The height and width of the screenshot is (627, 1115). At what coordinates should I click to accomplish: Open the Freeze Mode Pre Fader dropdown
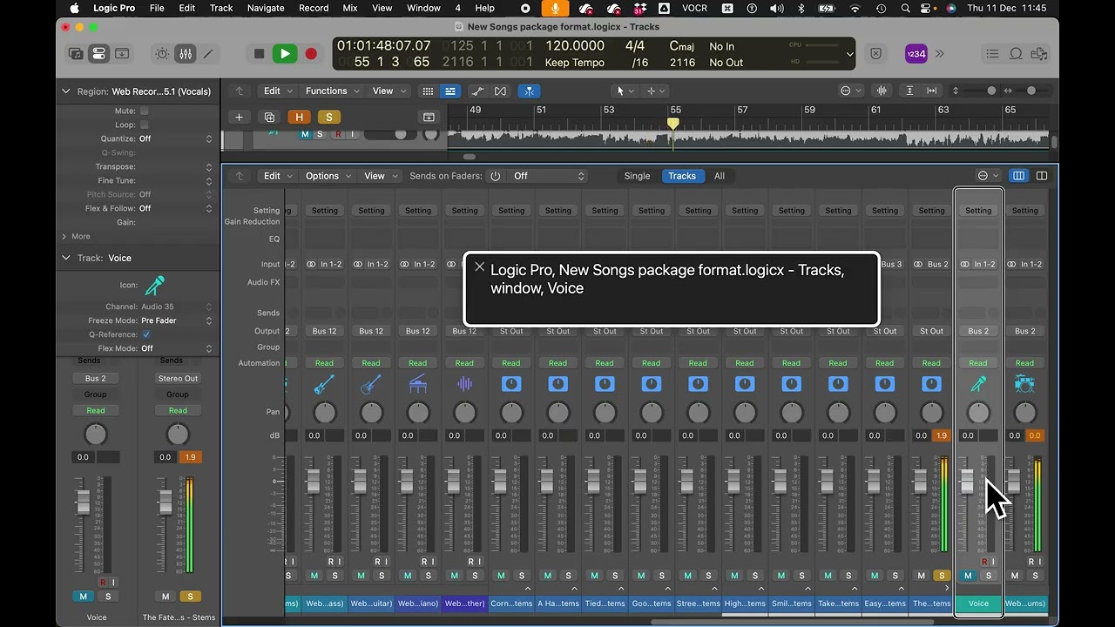click(176, 320)
